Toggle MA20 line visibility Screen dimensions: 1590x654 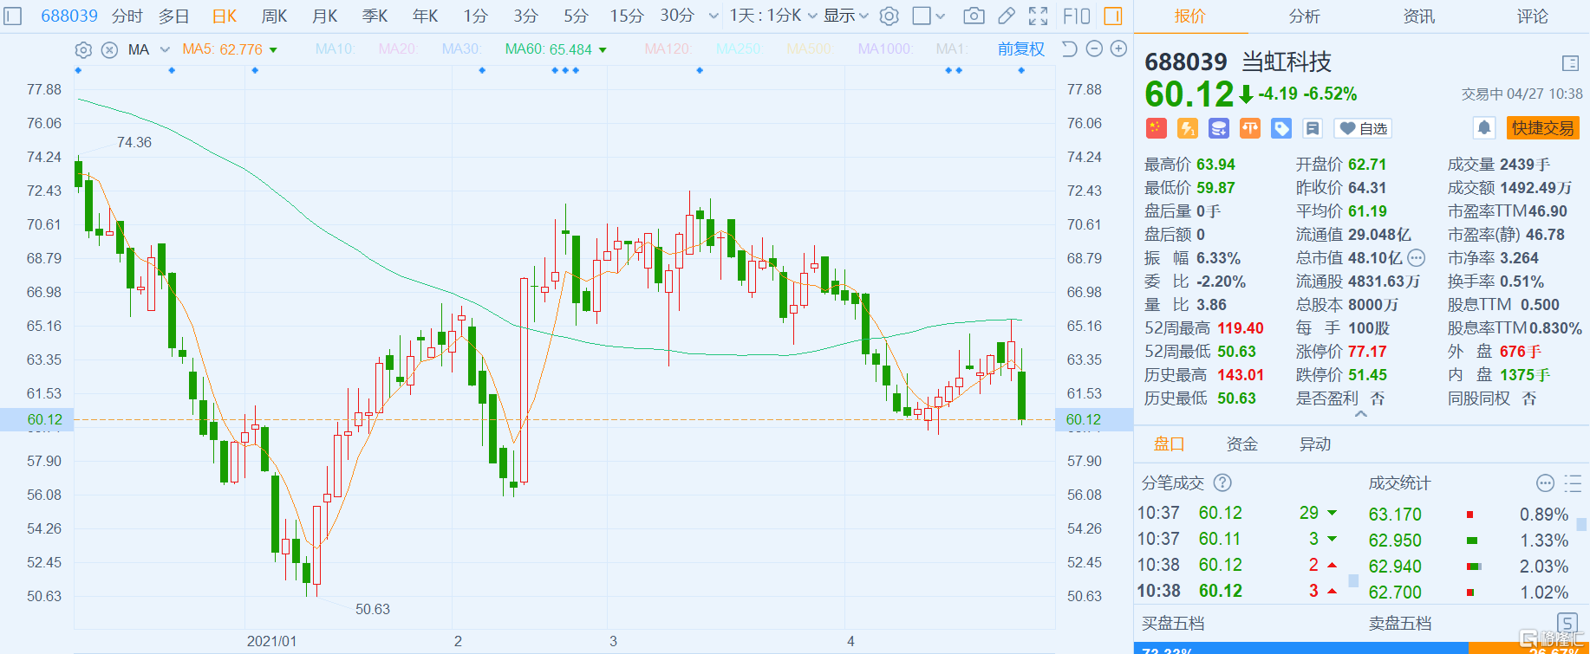point(399,49)
